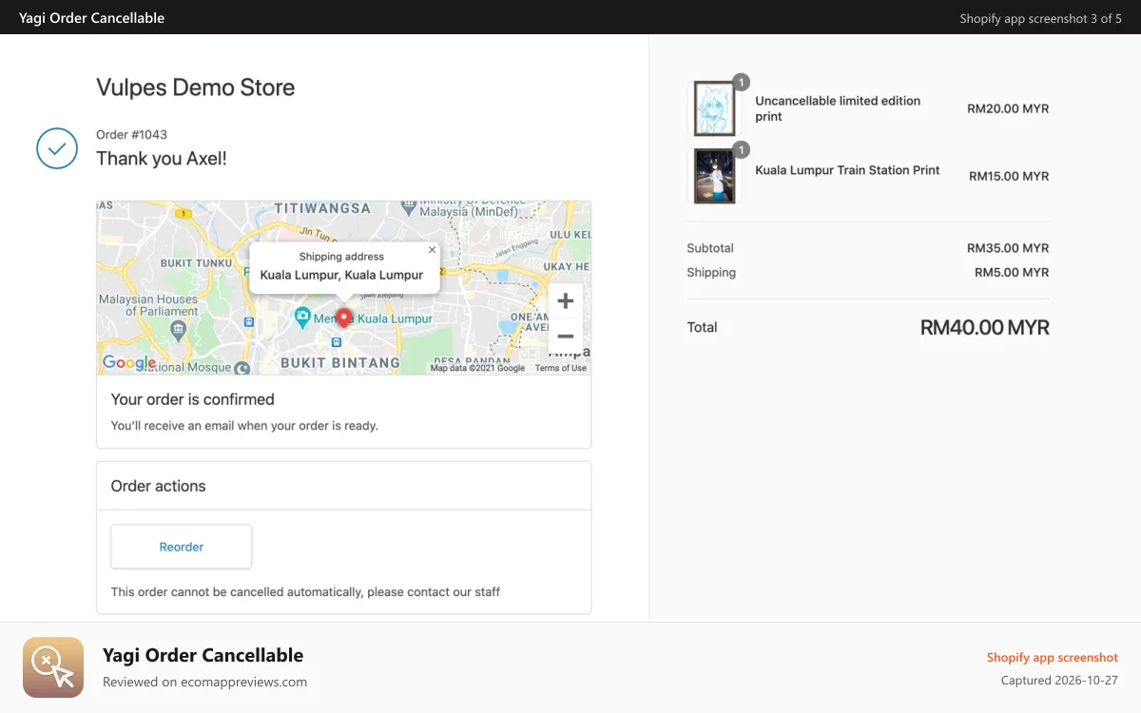
Task: Click the Kuala Lumpur, Kuala Lumpur address text
Action: [341, 275]
